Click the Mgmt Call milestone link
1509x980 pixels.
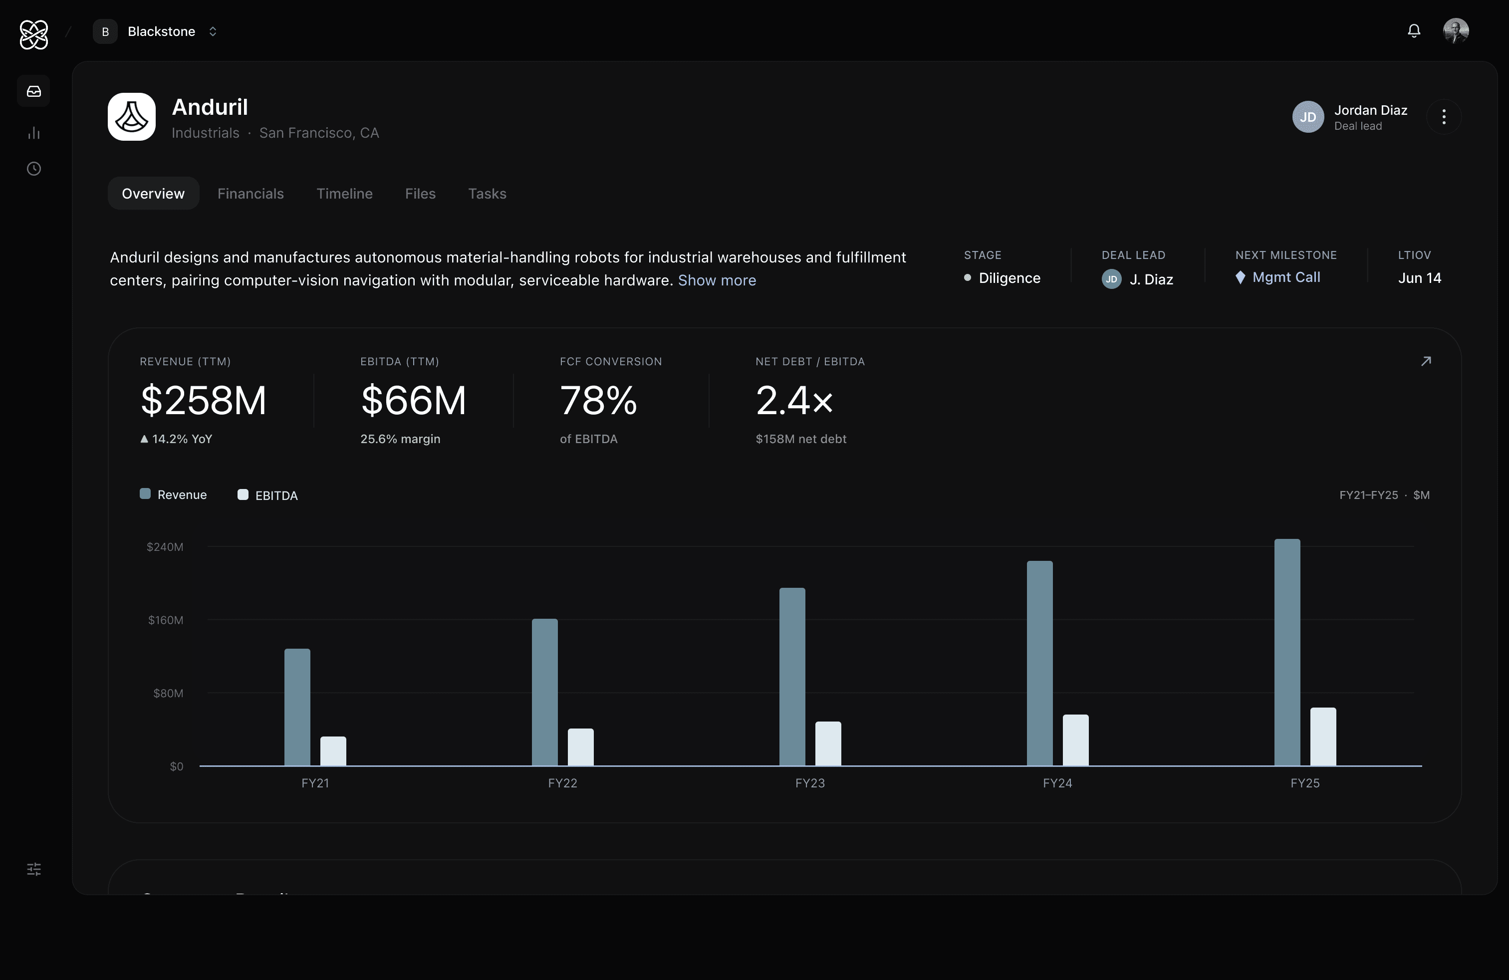[1286, 277]
